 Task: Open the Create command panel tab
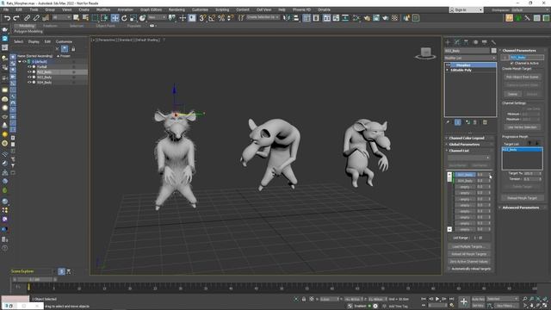(448, 42)
